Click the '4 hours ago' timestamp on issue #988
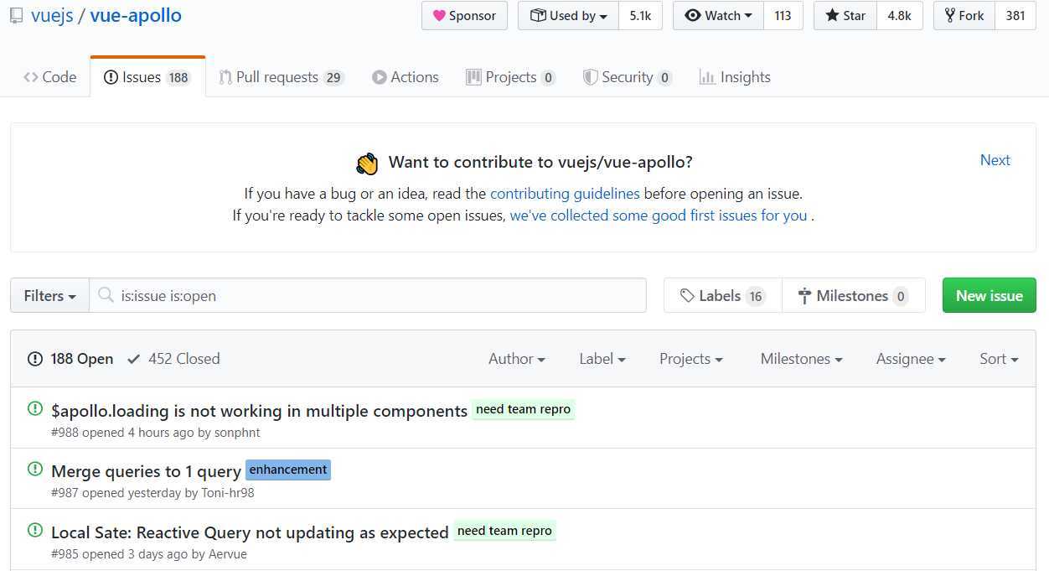The height and width of the screenshot is (571, 1049). [x=161, y=433]
